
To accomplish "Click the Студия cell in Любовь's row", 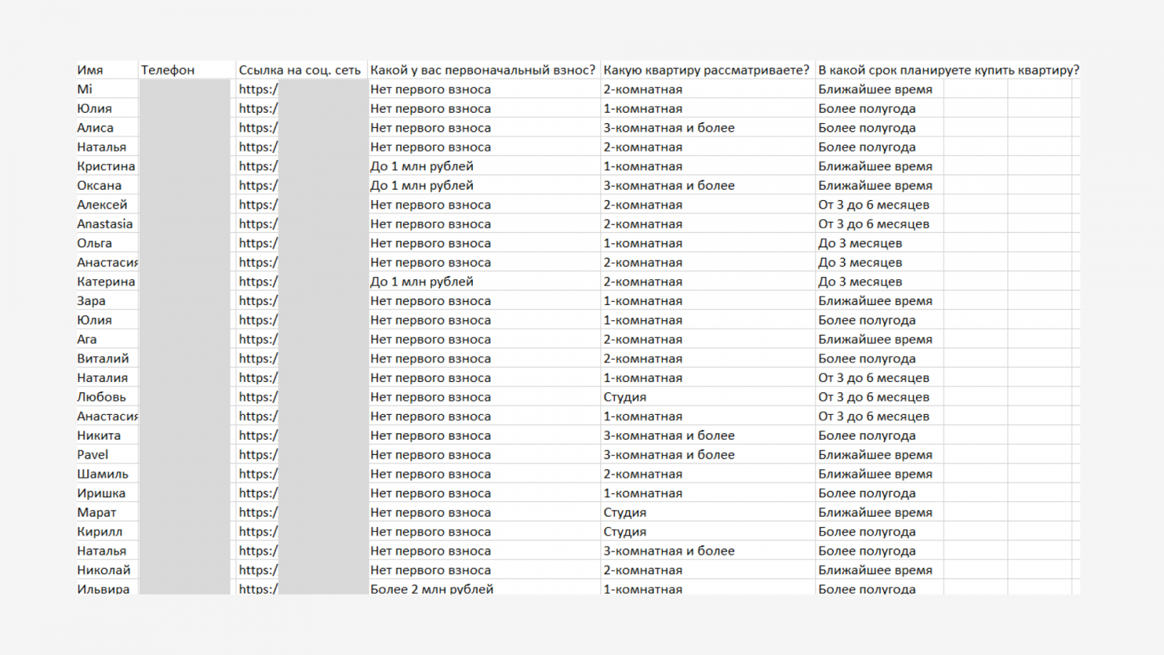I will (625, 397).
